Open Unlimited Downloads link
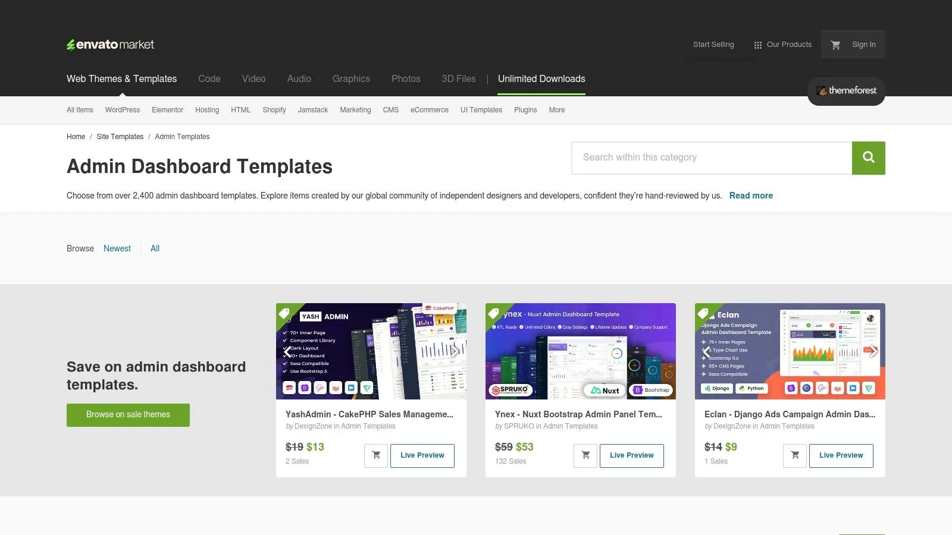This screenshot has width=952, height=535. pyautogui.click(x=541, y=79)
